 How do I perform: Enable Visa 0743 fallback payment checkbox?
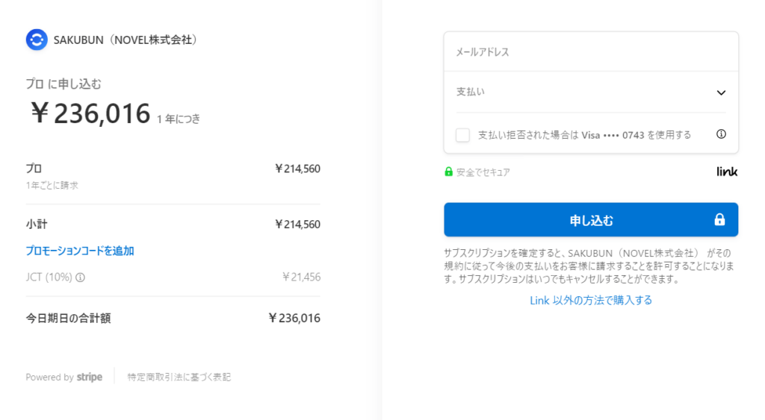(462, 135)
